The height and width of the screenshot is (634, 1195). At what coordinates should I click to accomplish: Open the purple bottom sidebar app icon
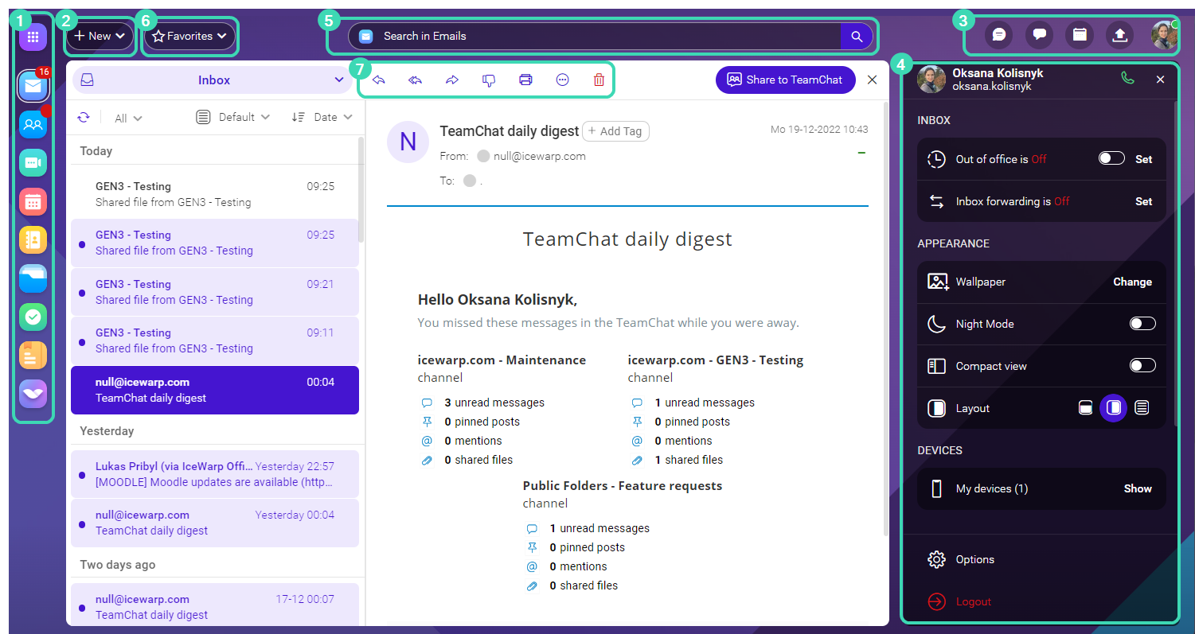point(33,394)
